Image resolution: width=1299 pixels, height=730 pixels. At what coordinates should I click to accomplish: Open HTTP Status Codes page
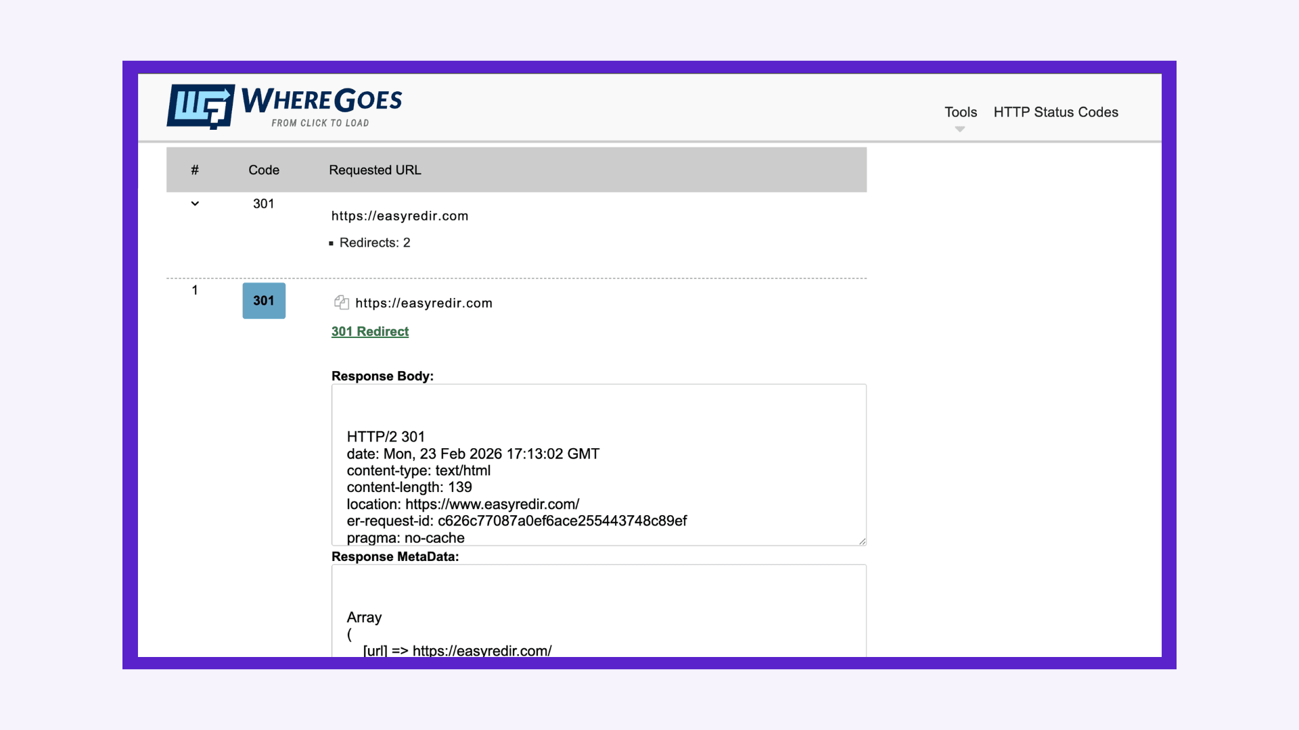coord(1055,112)
